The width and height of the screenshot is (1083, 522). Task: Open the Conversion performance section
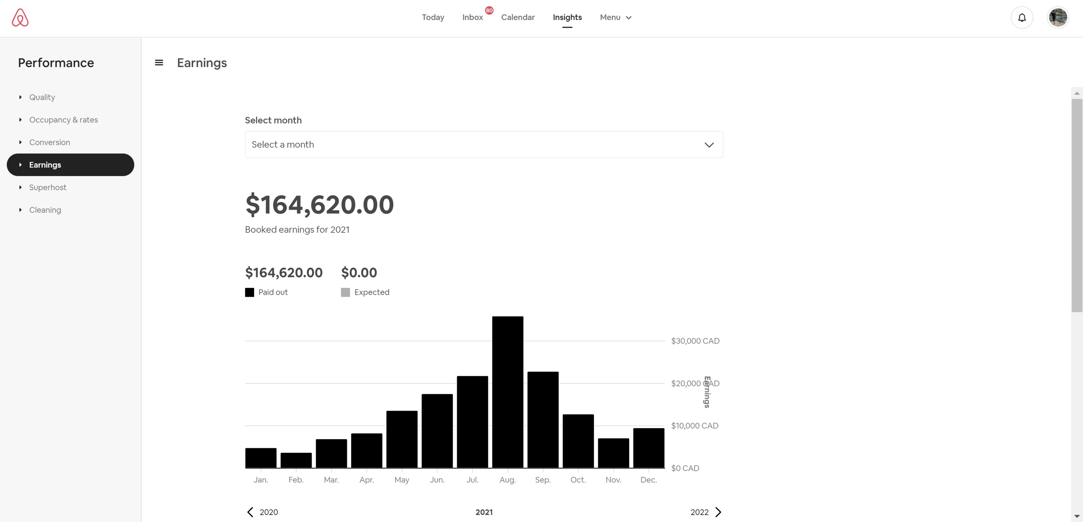(x=49, y=142)
